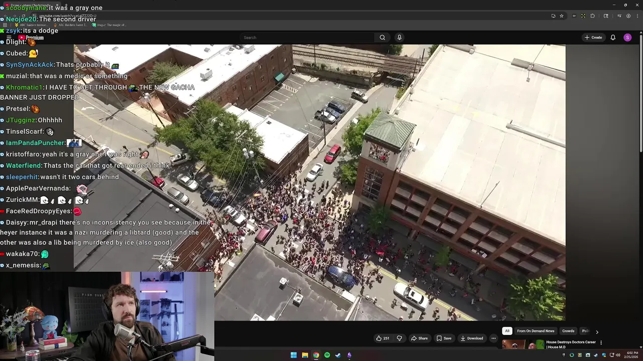Dislike the video with thumbs down
Screen dimensions: 643x361
pyautogui.click(x=399, y=338)
